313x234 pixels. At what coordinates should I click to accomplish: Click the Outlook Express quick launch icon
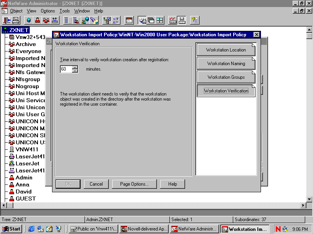coord(40,229)
